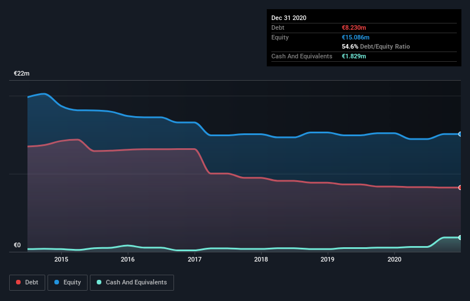Click the 2016 x-axis label
The height and width of the screenshot is (301, 470).
click(x=128, y=259)
